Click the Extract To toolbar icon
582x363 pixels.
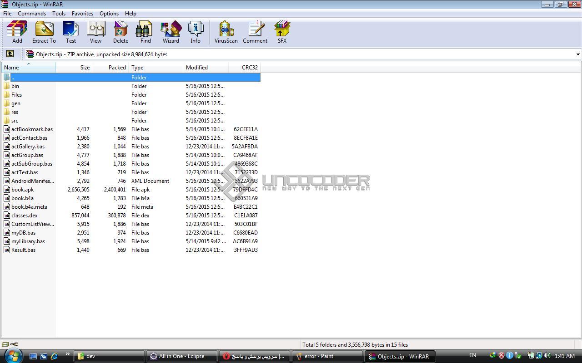tap(44, 32)
